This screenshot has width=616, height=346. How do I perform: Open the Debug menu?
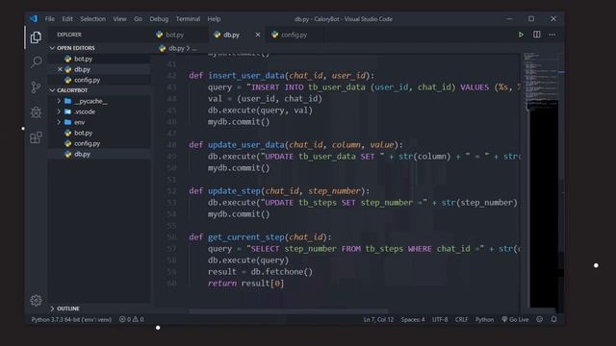(159, 19)
